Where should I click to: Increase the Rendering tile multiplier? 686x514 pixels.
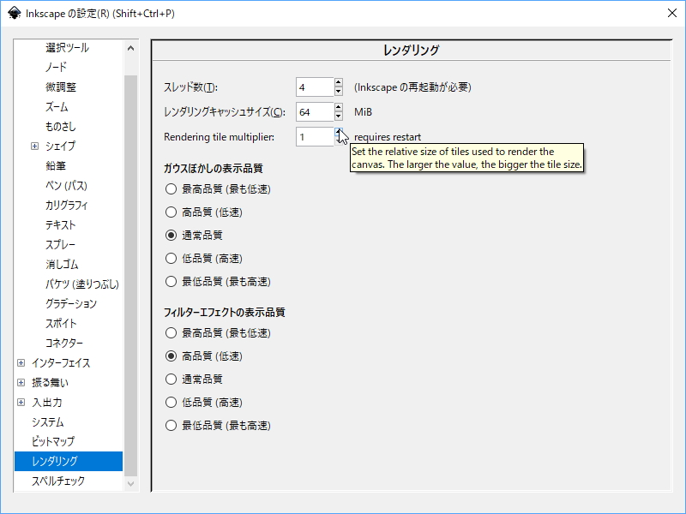338,132
